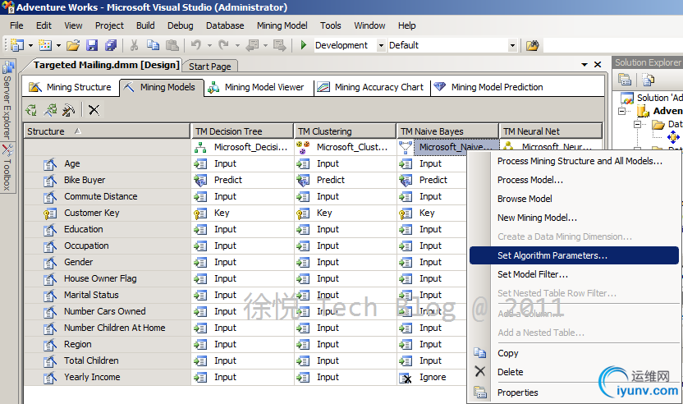Click the Redo arrow icon
Viewport: 683px width, 404px height.
point(224,45)
